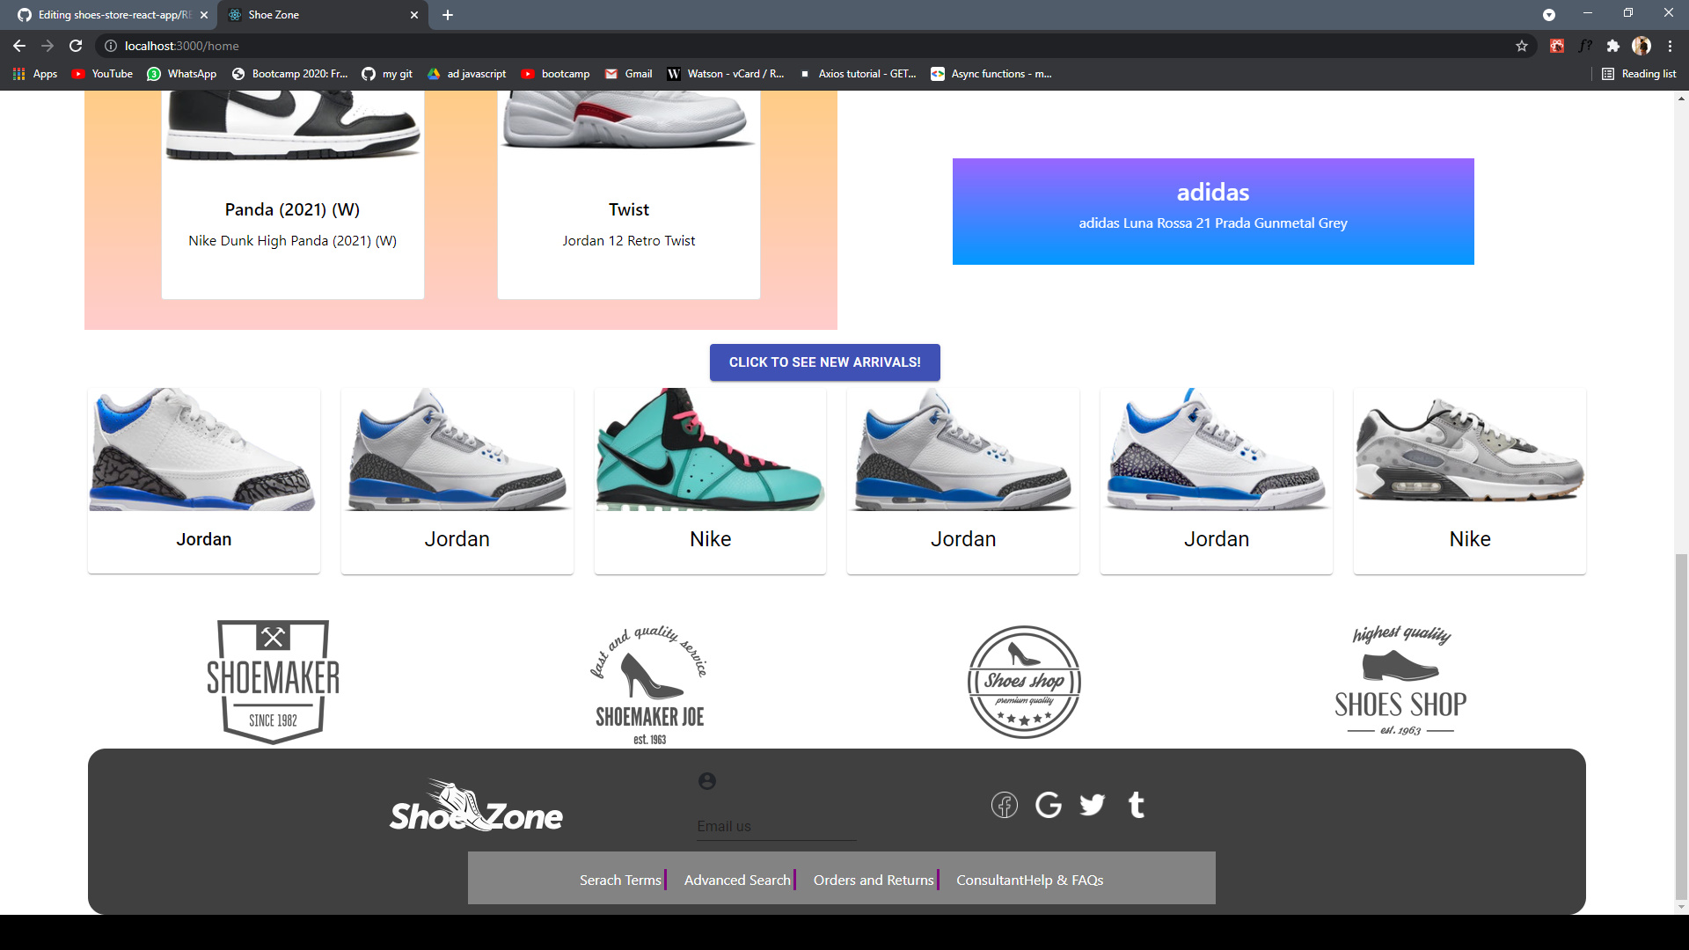Click the browser extensions puzzle icon
Image resolution: width=1689 pixels, height=950 pixels.
click(1613, 46)
